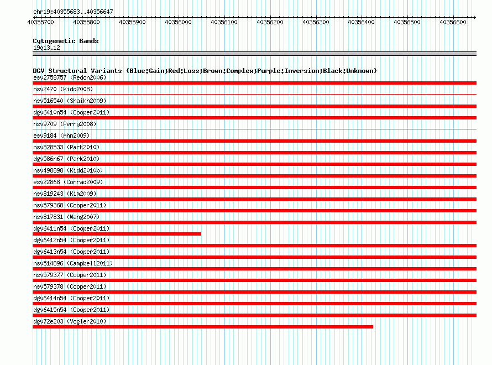Select the nsv819243 (Kim2009) label
This screenshot has width=492, height=365.
tap(65, 194)
